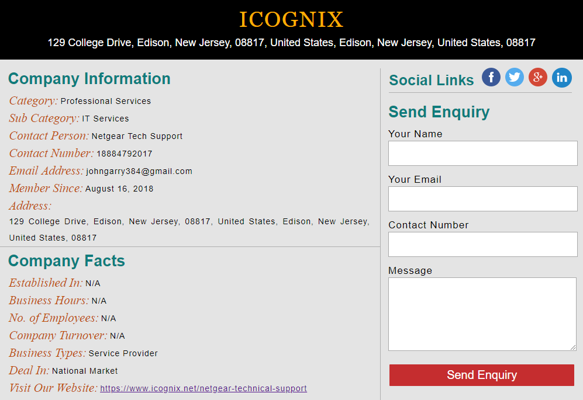Click the Message field label
583x400 pixels.
click(410, 270)
